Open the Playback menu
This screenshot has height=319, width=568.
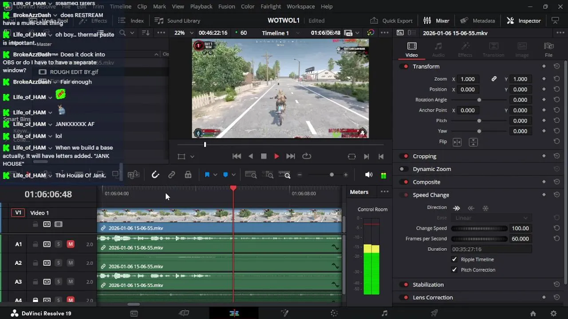click(201, 7)
